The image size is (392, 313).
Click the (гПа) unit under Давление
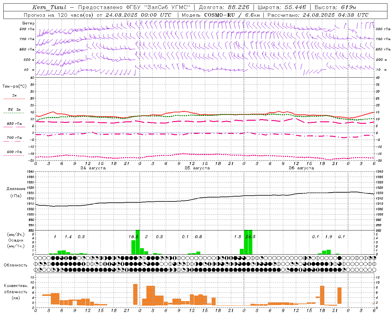pos(16,196)
